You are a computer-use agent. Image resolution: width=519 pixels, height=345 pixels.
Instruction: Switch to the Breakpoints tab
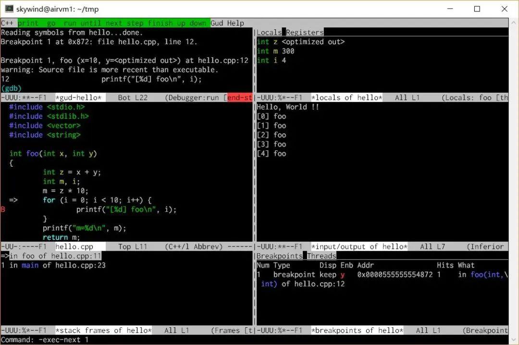click(280, 256)
